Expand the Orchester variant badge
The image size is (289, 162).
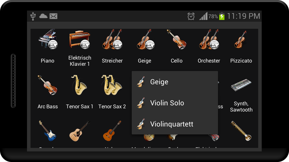214,45
